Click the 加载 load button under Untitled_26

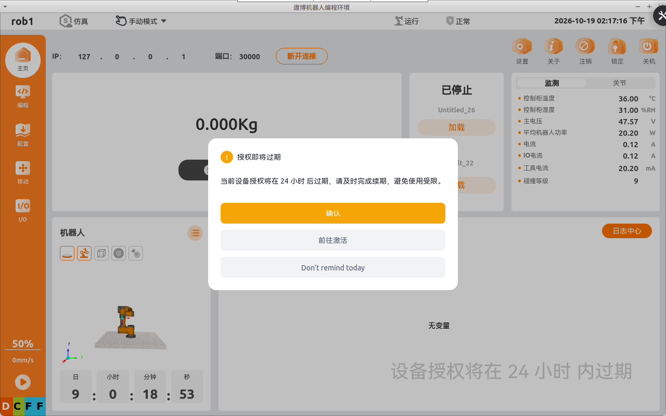[x=456, y=127]
